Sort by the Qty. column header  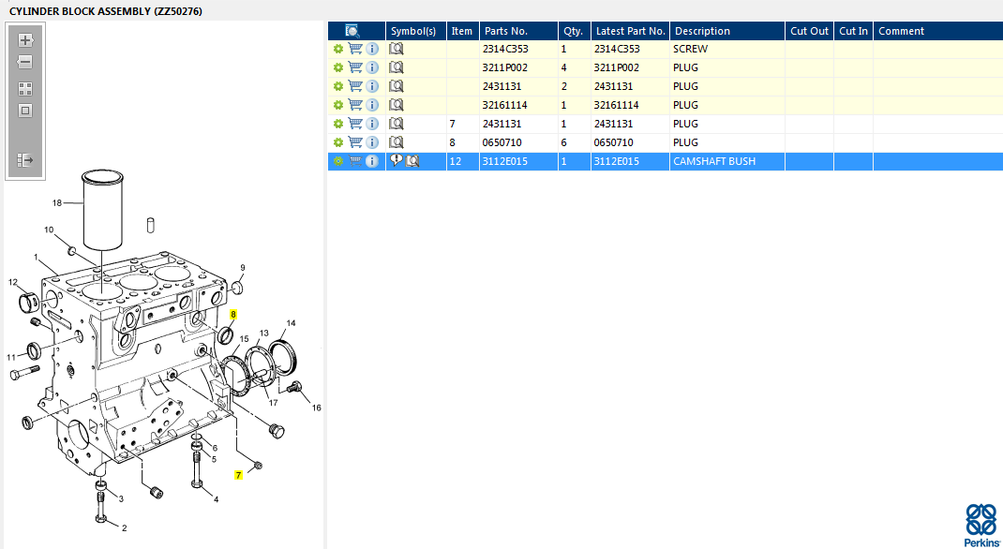[573, 31]
